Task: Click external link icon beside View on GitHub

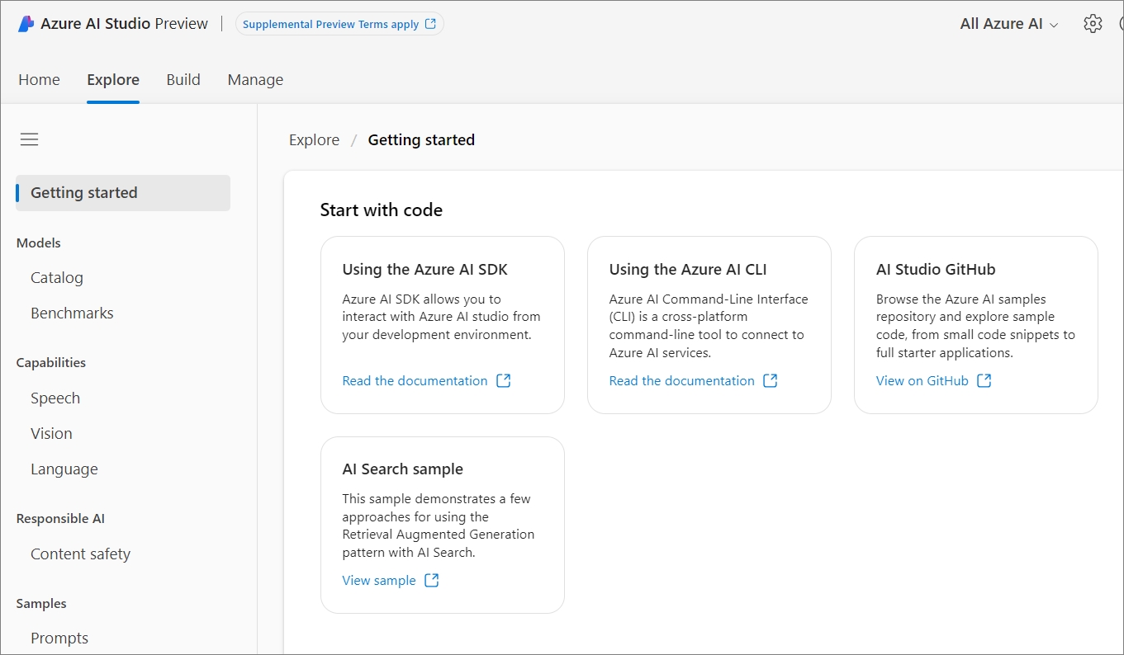Action: pos(984,381)
